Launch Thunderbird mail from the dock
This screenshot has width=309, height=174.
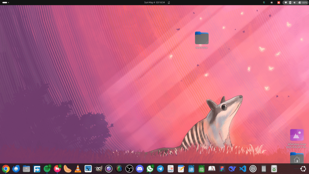click(16, 169)
